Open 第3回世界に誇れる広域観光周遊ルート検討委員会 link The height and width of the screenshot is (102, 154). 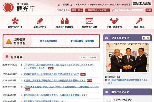pyautogui.click(x=55, y=95)
